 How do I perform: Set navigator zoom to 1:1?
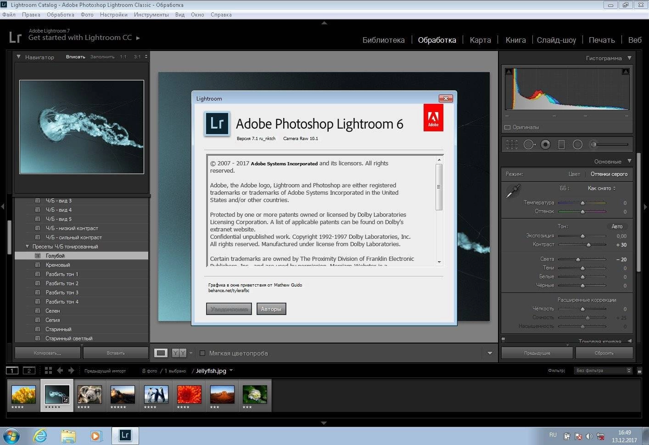[x=123, y=57]
